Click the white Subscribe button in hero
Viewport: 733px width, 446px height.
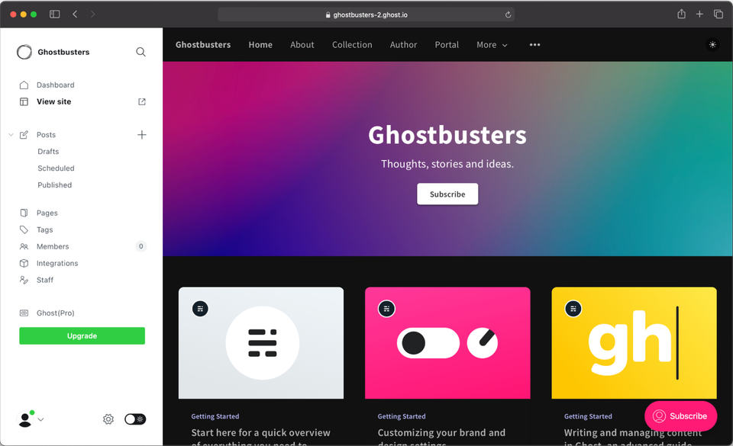(447, 194)
